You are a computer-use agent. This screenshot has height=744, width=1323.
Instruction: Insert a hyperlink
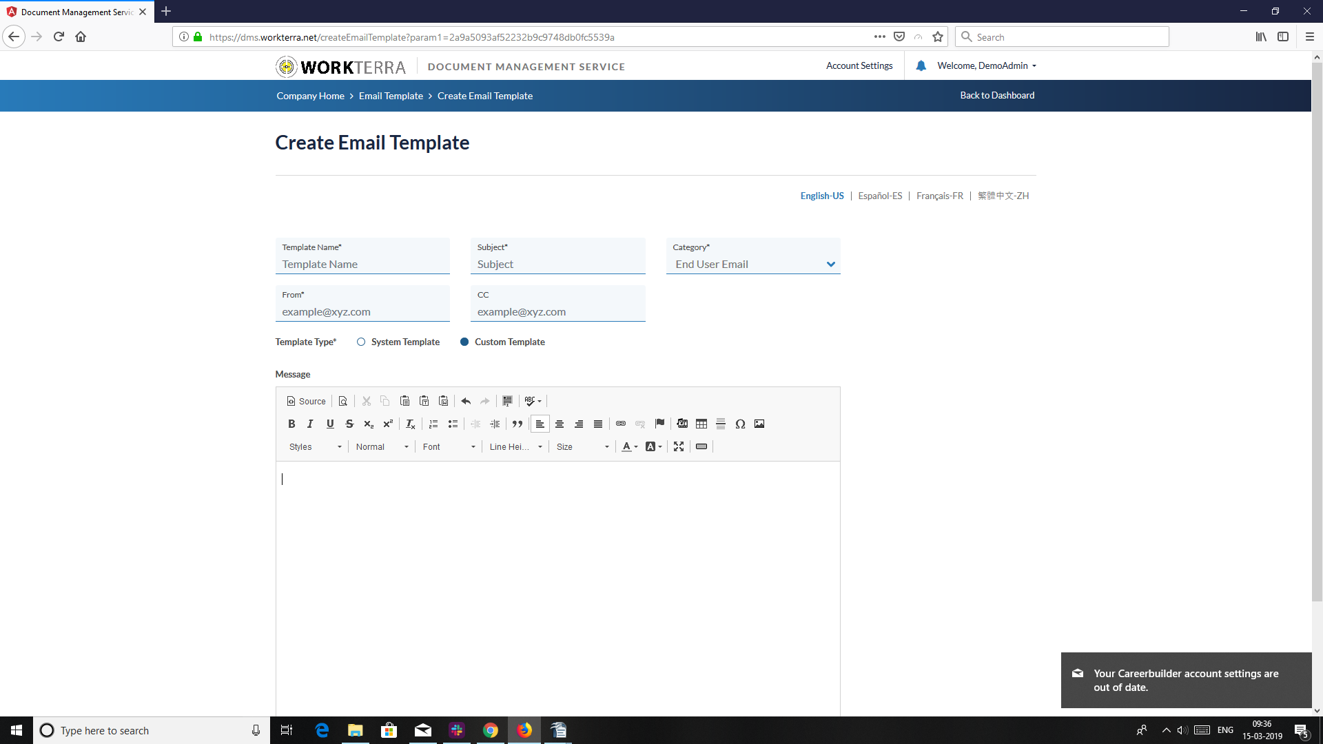(x=621, y=424)
